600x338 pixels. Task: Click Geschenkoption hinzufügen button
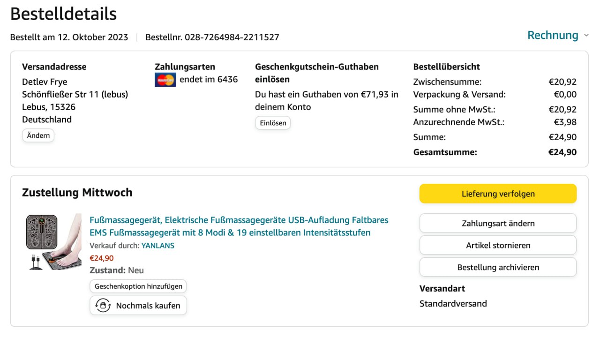point(138,286)
